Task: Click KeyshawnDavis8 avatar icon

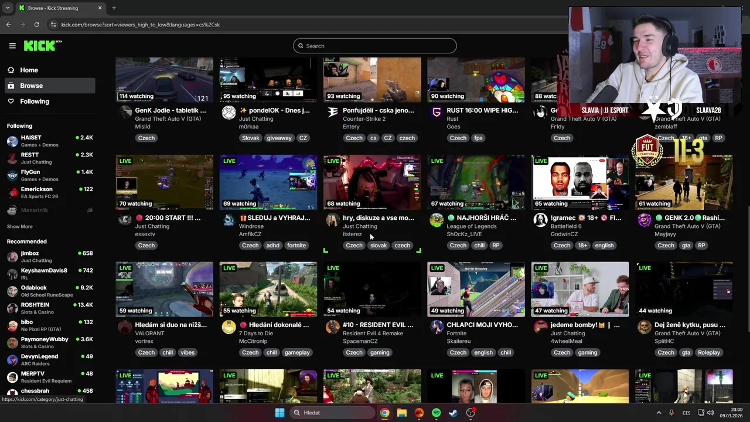Action: [12, 274]
